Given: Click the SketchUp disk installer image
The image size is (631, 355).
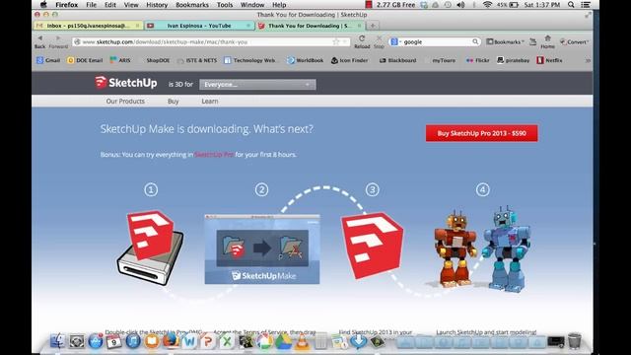Looking at the screenshot, I should pyautogui.click(x=151, y=248).
